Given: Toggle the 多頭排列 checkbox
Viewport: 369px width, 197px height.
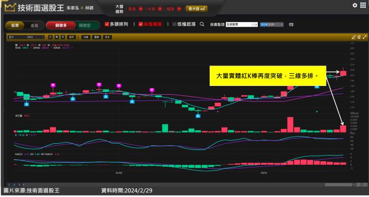Looking at the screenshot, I should click(107, 24).
